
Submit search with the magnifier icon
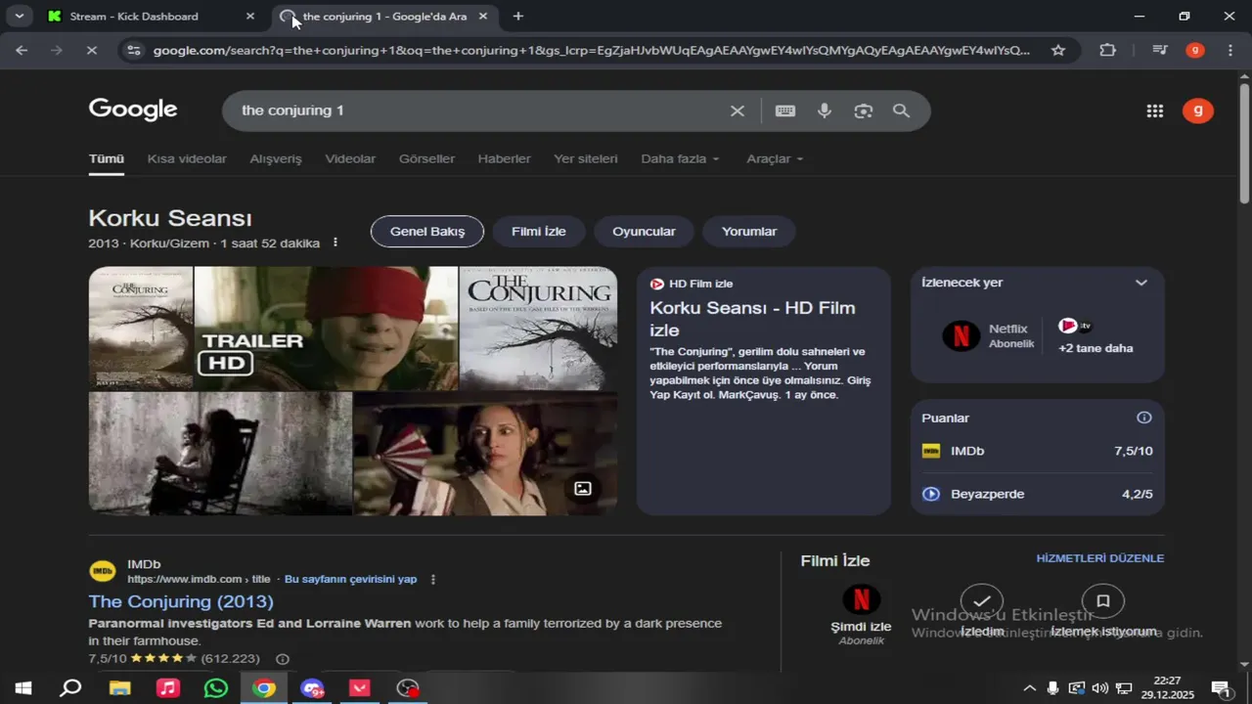coord(902,110)
